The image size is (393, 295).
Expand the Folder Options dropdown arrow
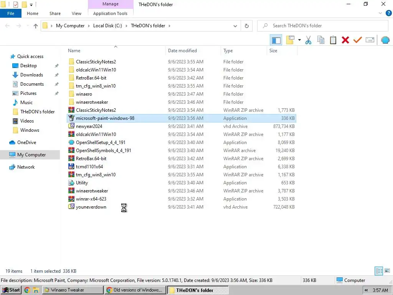click(x=299, y=40)
